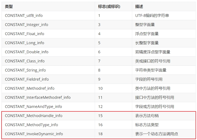Select the text CONSTANT_InvokeDynamic_info
Image resolution: width=197 pixels, height=140 pixels.
coord(34,134)
